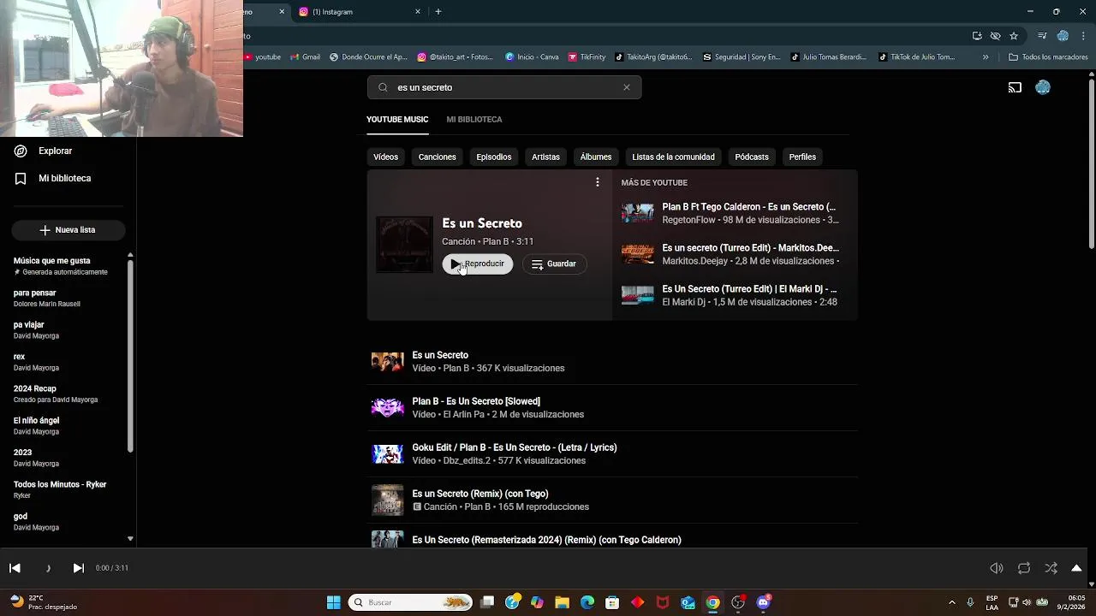Save the song with Guardar button
The image size is (1096, 616).
point(554,264)
